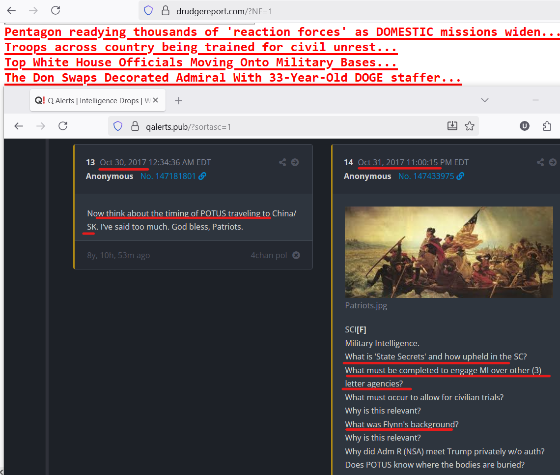The height and width of the screenshot is (475, 560).
Task: Expand the list all tabs chevron
Action: 485,100
